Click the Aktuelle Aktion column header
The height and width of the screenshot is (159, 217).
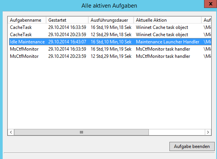click(x=168, y=20)
